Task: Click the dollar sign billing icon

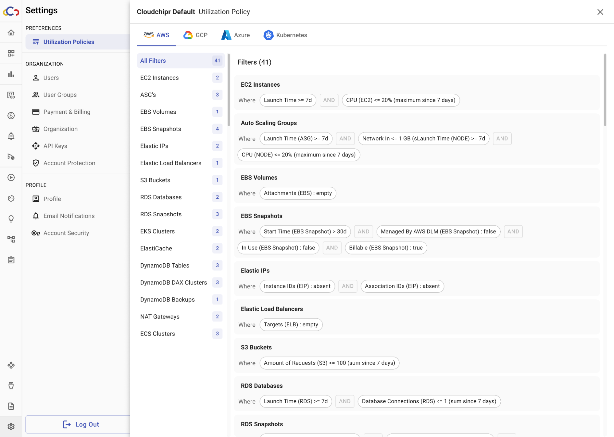Action: [x=11, y=116]
